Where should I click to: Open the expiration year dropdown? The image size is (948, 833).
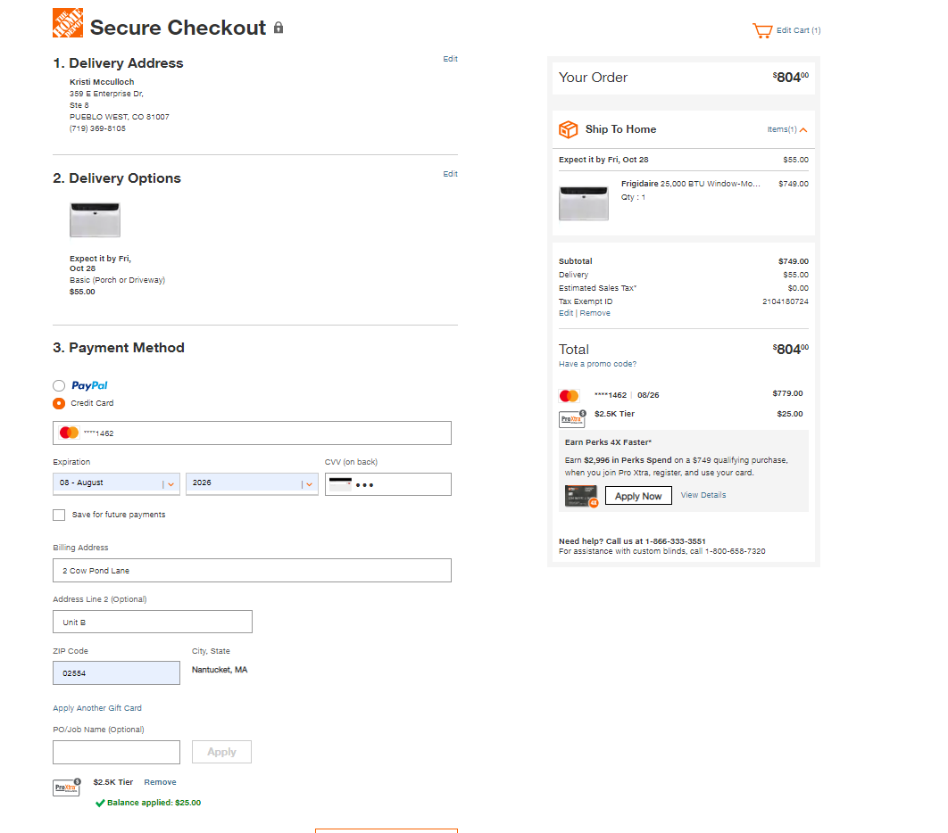pos(252,484)
